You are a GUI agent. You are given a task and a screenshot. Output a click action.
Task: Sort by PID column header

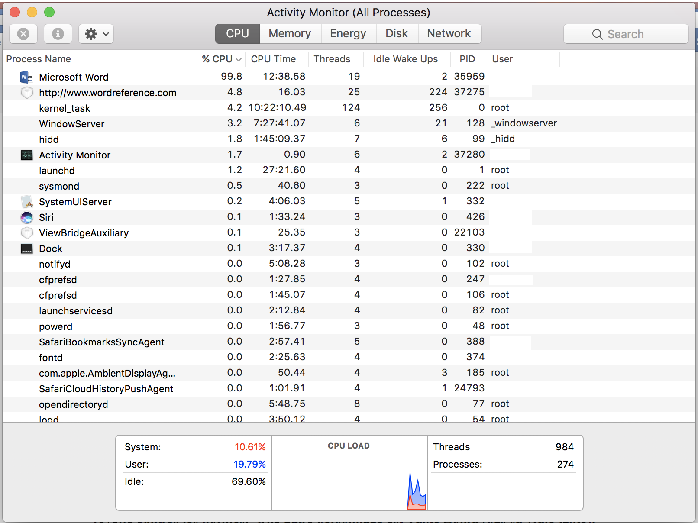469,59
